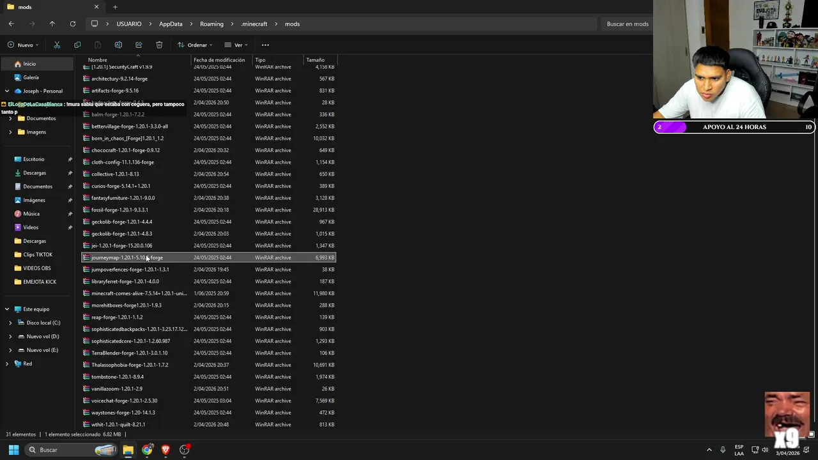Viewport: 818px width, 460px height.
Task: Click the WinRAR icon of jei-1.20.1-forge
Action: 86,245
